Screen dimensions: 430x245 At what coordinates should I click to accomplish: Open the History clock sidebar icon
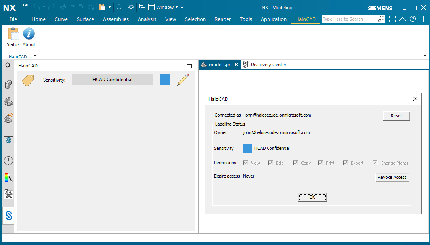(8, 161)
